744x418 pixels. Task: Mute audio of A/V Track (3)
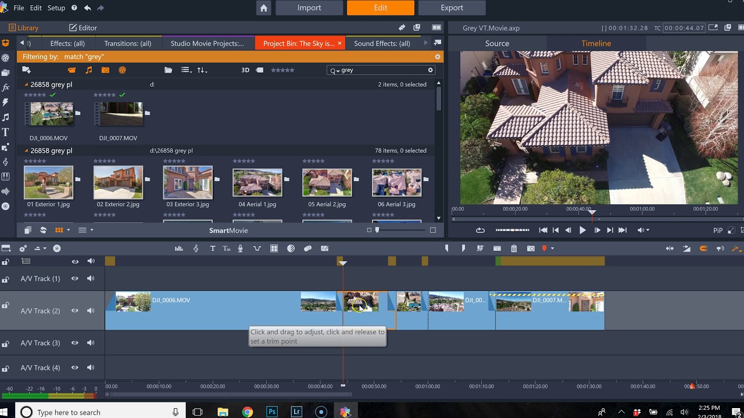coord(91,343)
